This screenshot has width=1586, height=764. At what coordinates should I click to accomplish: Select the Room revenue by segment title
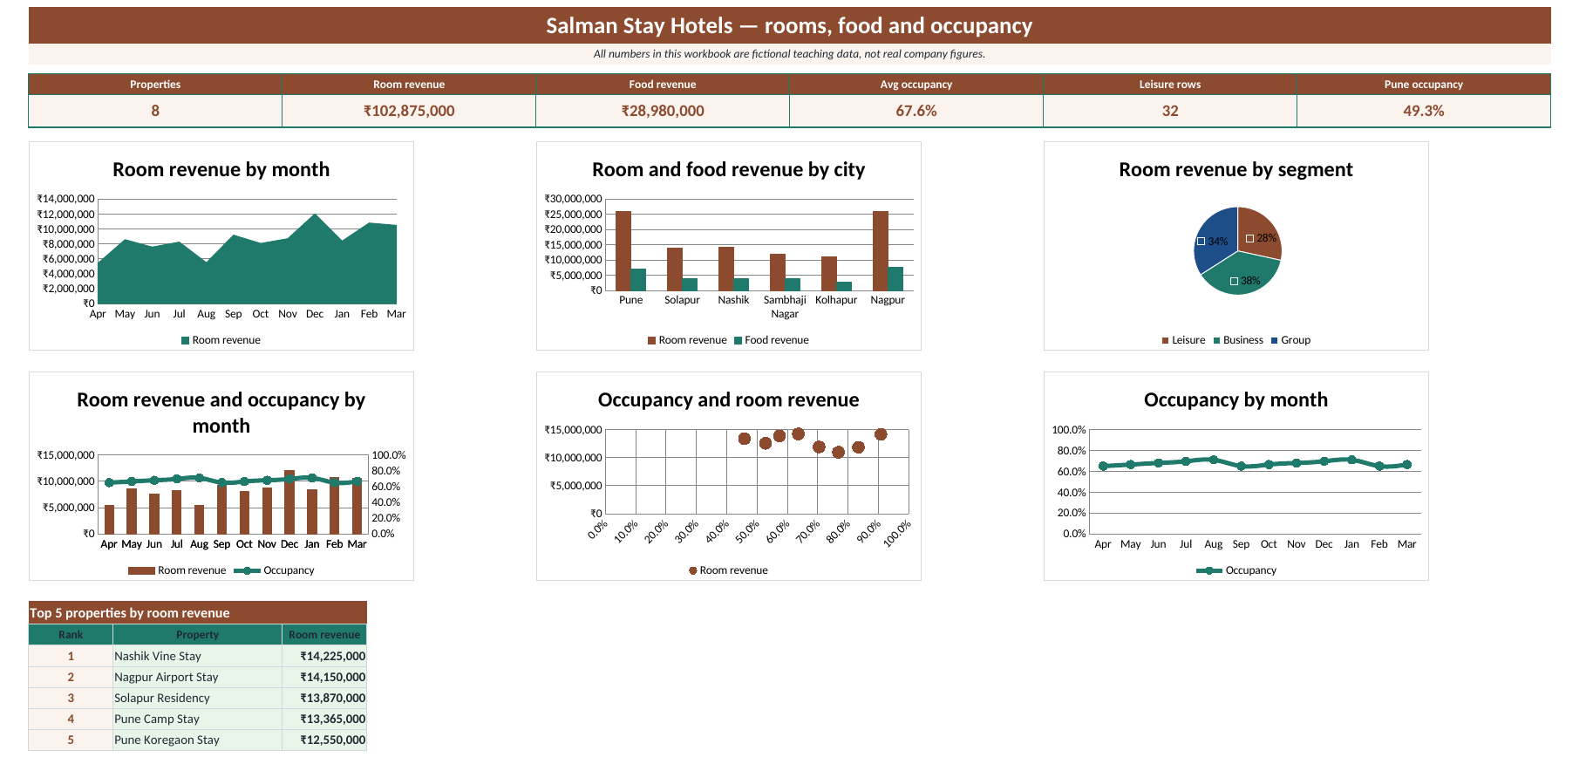tap(1236, 169)
